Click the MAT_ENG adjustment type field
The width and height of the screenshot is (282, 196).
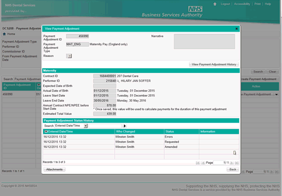[78, 44]
